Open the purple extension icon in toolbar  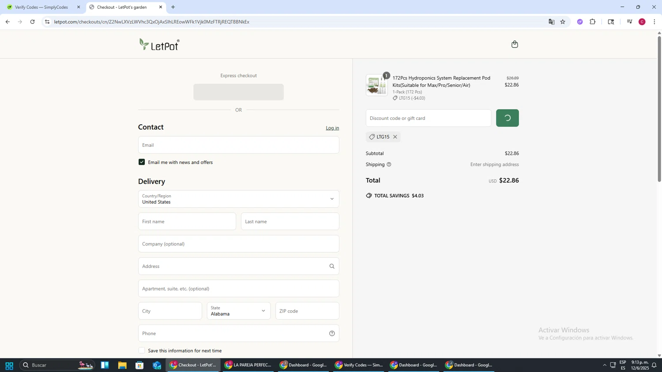pyautogui.click(x=580, y=22)
